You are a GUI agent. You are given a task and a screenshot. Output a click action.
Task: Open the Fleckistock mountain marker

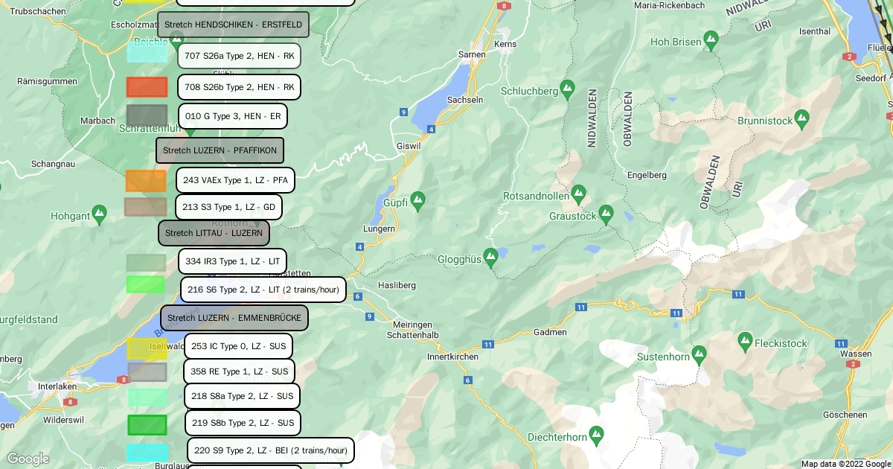745,339
